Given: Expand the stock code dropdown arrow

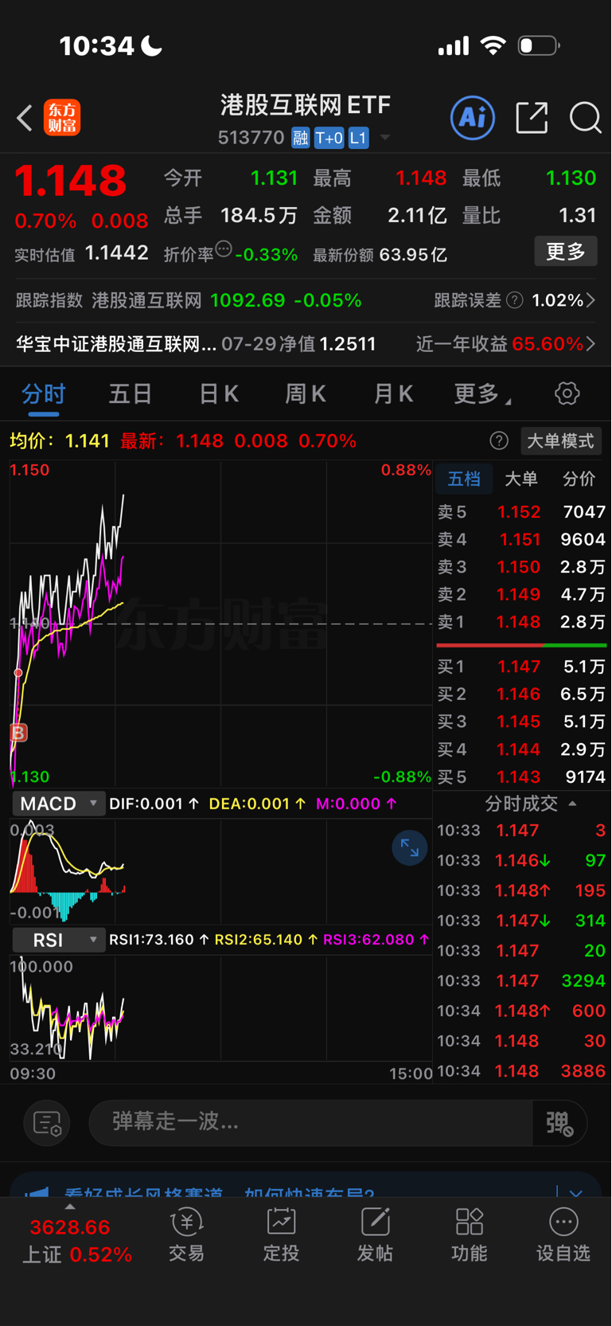Looking at the screenshot, I should coord(385,138).
